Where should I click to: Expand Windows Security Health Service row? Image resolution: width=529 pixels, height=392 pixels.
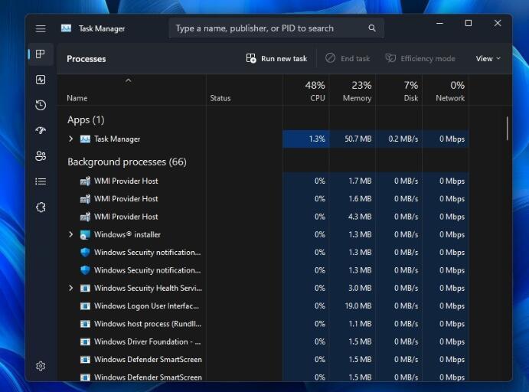(71, 288)
